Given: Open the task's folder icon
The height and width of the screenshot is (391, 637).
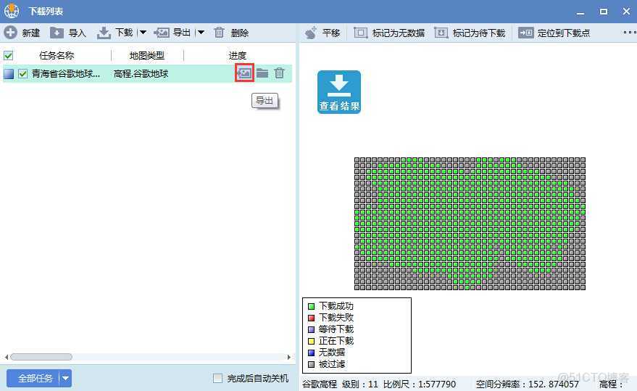Looking at the screenshot, I should click(x=262, y=73).
